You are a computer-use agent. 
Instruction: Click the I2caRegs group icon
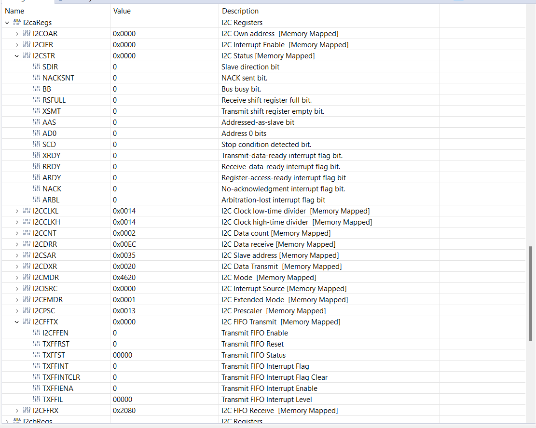pyautogui.click(x=17, y=22)
